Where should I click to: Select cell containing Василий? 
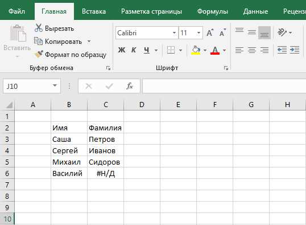click(x=69, y=173)
